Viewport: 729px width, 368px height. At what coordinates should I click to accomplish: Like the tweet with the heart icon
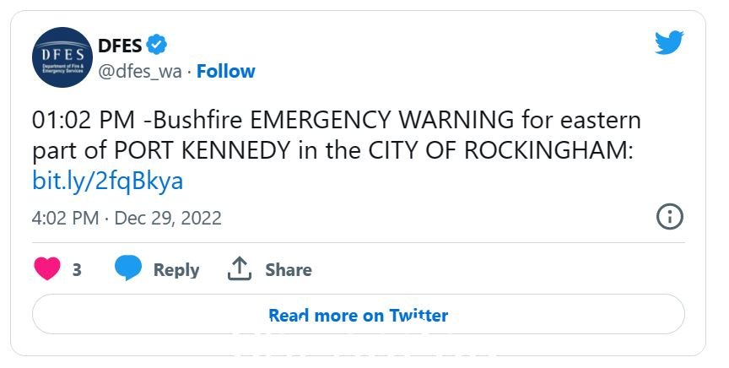47,268
